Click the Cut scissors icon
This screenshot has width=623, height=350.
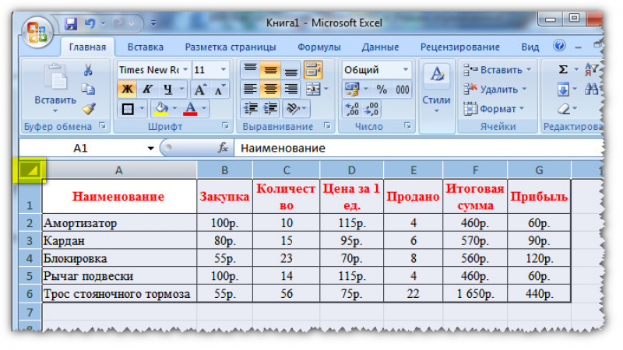[x=88, y=71]
